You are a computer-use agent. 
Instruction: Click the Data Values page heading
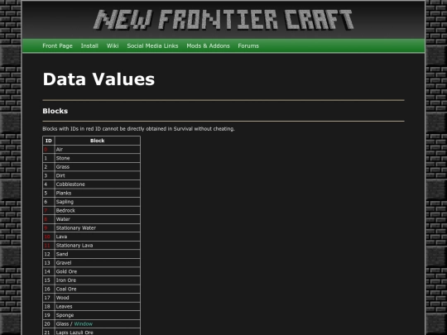99,79
